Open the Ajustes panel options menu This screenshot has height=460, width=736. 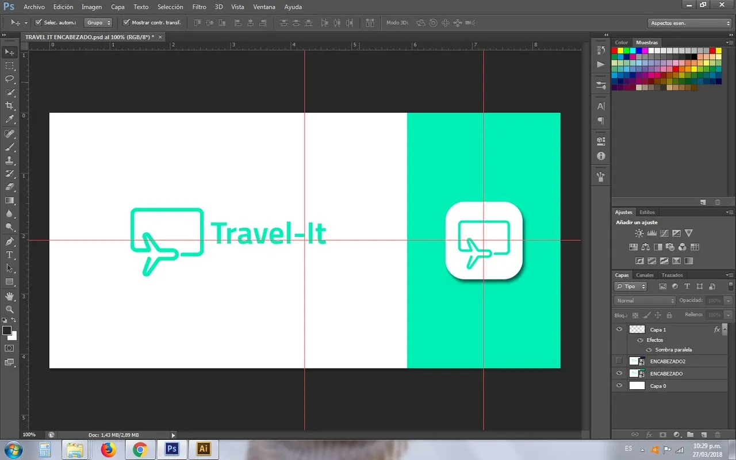pyautogui.click(x=730, y=212)
